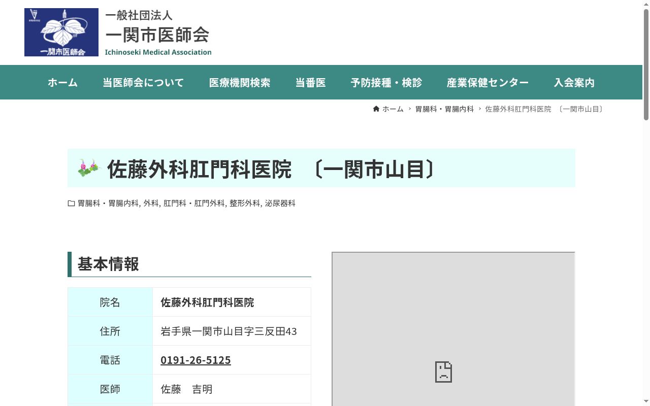This screenshot has height=406, width=650.
Task: Click the vertical page scrollbar thumb
Action: click(x=646, y=64)
